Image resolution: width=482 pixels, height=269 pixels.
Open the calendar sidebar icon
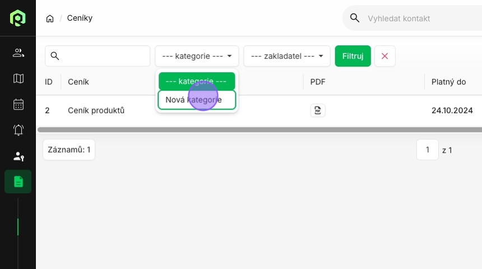coord(18,104)
